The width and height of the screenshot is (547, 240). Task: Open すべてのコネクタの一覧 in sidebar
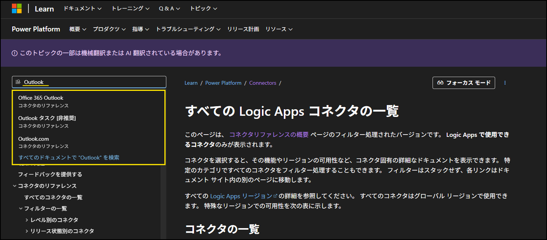[53, 197]
